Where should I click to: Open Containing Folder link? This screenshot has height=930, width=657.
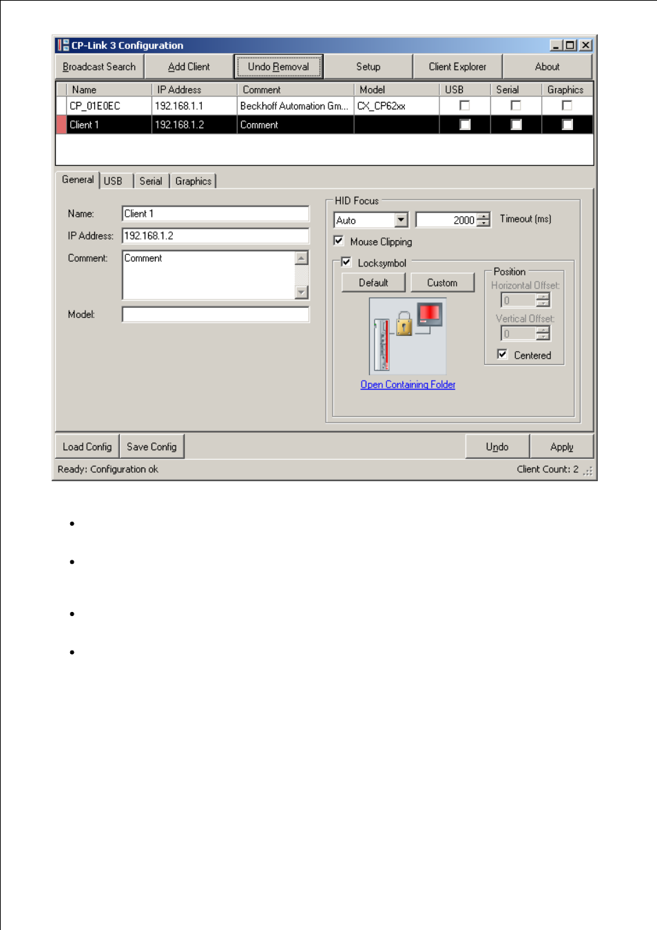(x=408, y=385)
